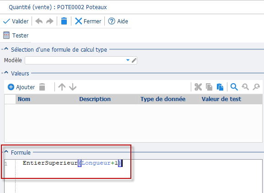Click the Valider checkmark button
264x193 pixels.
[16, 21]
